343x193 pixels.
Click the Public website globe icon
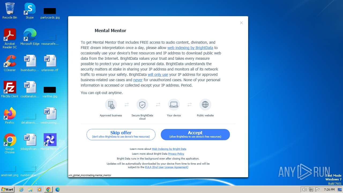205,105
